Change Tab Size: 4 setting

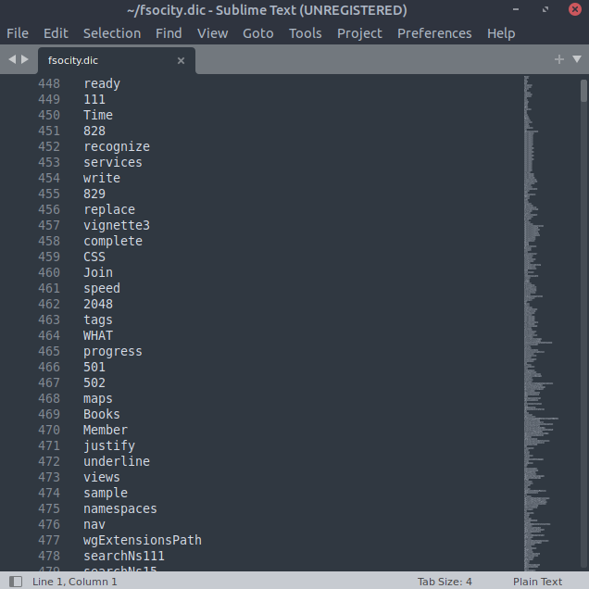coord(445,582)
